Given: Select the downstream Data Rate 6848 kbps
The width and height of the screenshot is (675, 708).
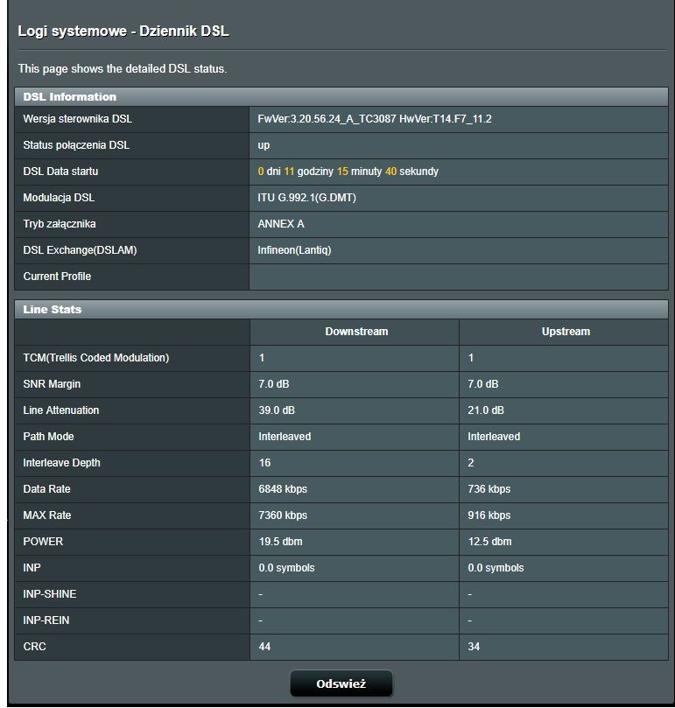Looking at the screenshot, I should [283, 489].
